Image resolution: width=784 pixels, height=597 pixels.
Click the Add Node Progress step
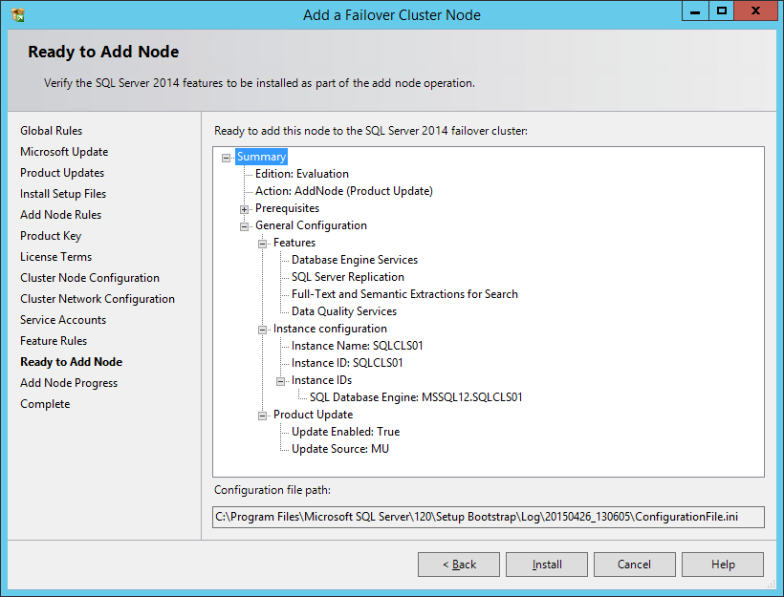click(x=69, y=383)
